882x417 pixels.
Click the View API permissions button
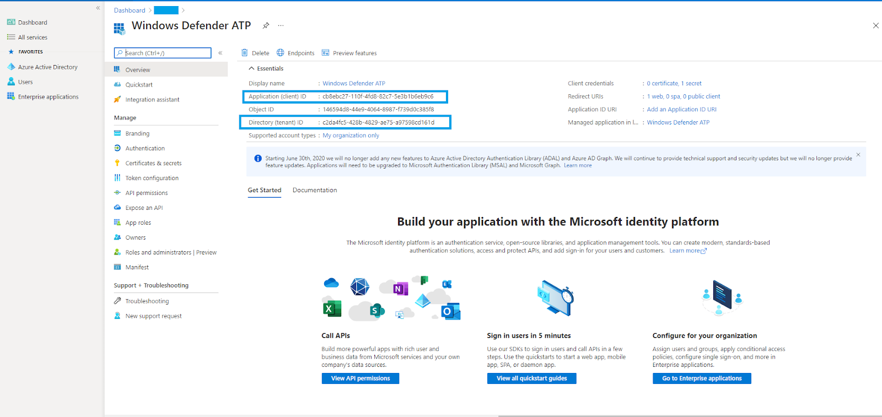[361, 378]
